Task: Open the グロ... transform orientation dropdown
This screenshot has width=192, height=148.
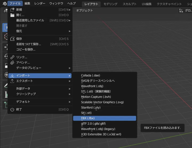Action: tap(185, 11)
